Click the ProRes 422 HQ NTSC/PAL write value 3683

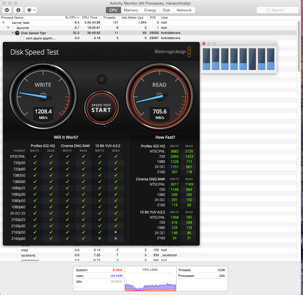click(174, 151)
